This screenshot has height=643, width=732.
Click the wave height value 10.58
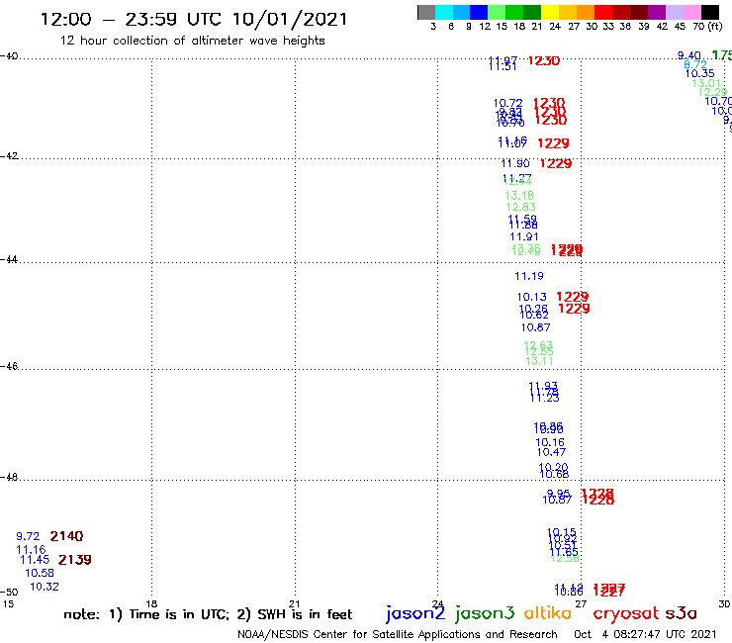[x=40, y=573]
